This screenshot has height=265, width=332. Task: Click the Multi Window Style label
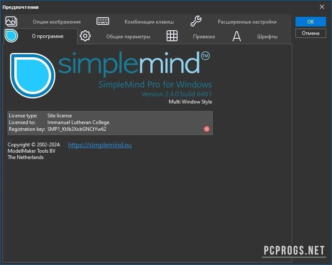(190, 102)
